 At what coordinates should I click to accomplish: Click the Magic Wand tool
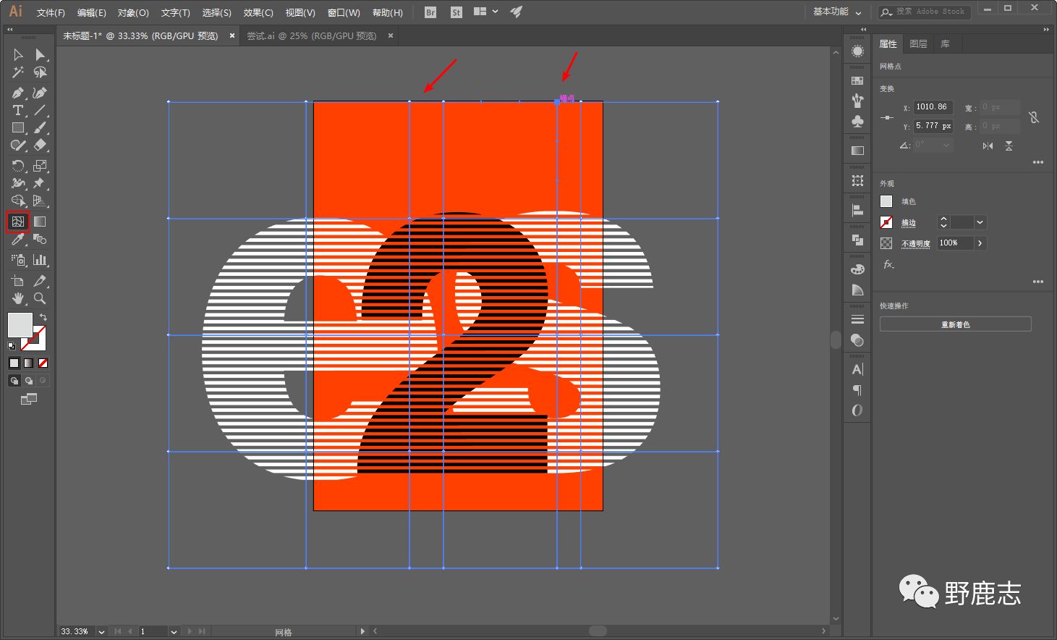point(18,72)
